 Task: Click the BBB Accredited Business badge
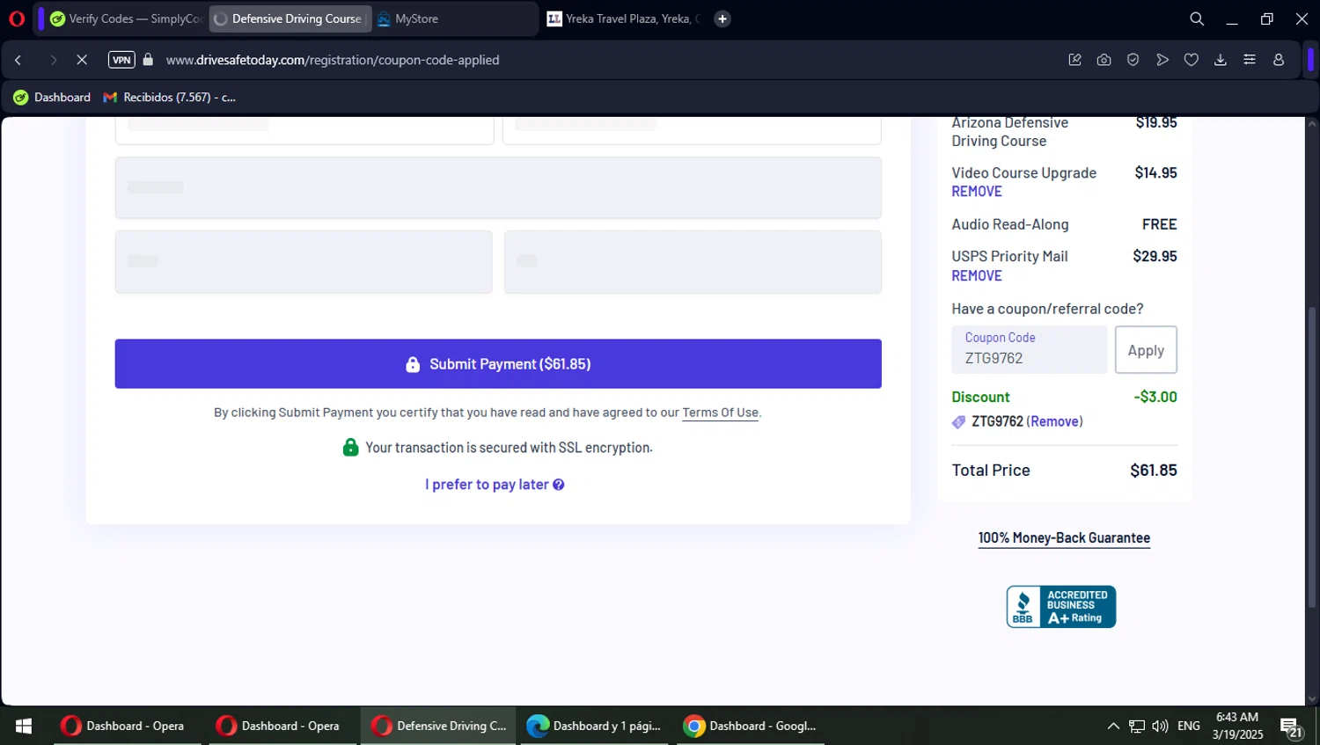1061,607
